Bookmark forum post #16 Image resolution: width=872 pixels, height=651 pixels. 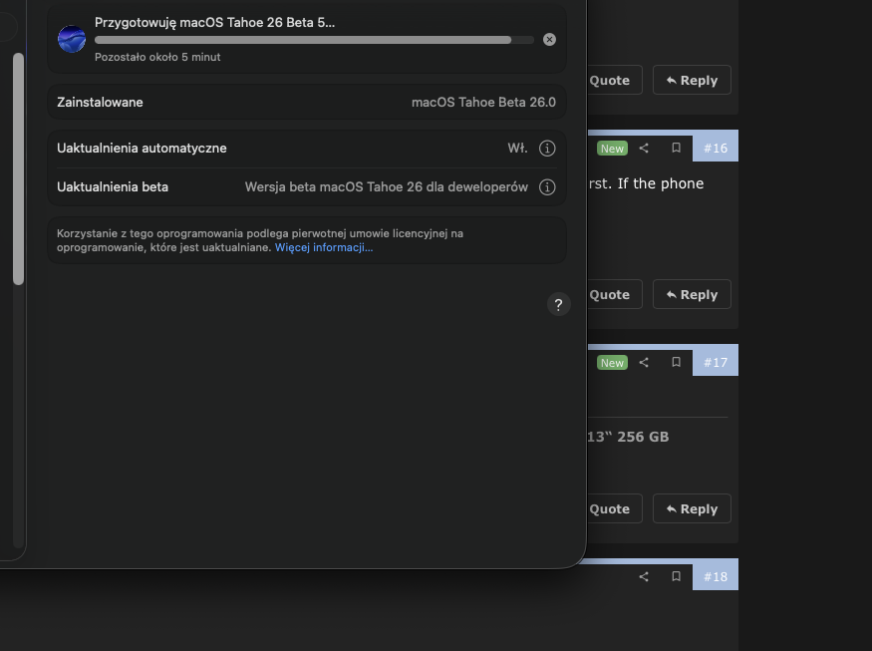[x=677, y=148]
